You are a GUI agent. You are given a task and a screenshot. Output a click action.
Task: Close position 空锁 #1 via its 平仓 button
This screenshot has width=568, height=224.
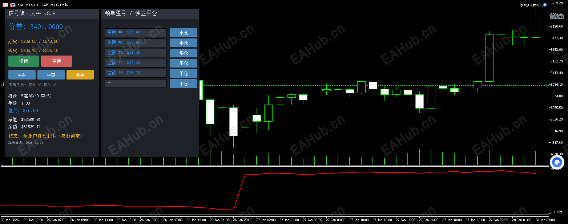click(184, 33)
